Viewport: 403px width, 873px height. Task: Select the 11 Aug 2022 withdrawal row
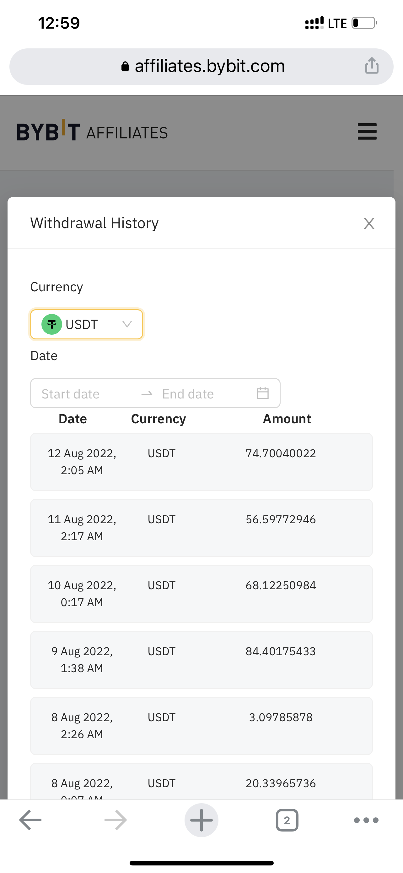(x=201, y=528)
